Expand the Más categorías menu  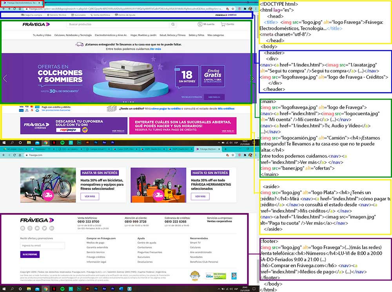216,35
